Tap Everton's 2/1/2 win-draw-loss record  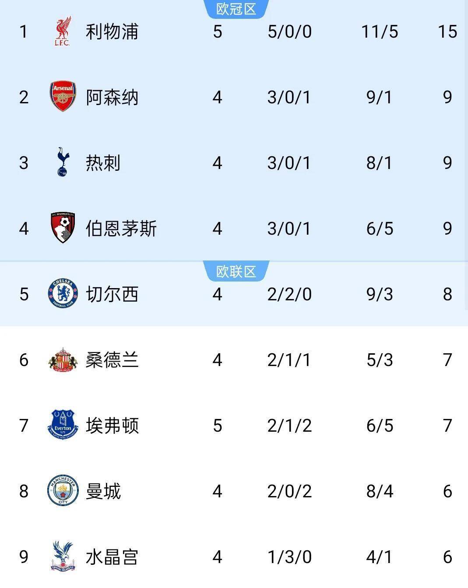tap(289, 426)
